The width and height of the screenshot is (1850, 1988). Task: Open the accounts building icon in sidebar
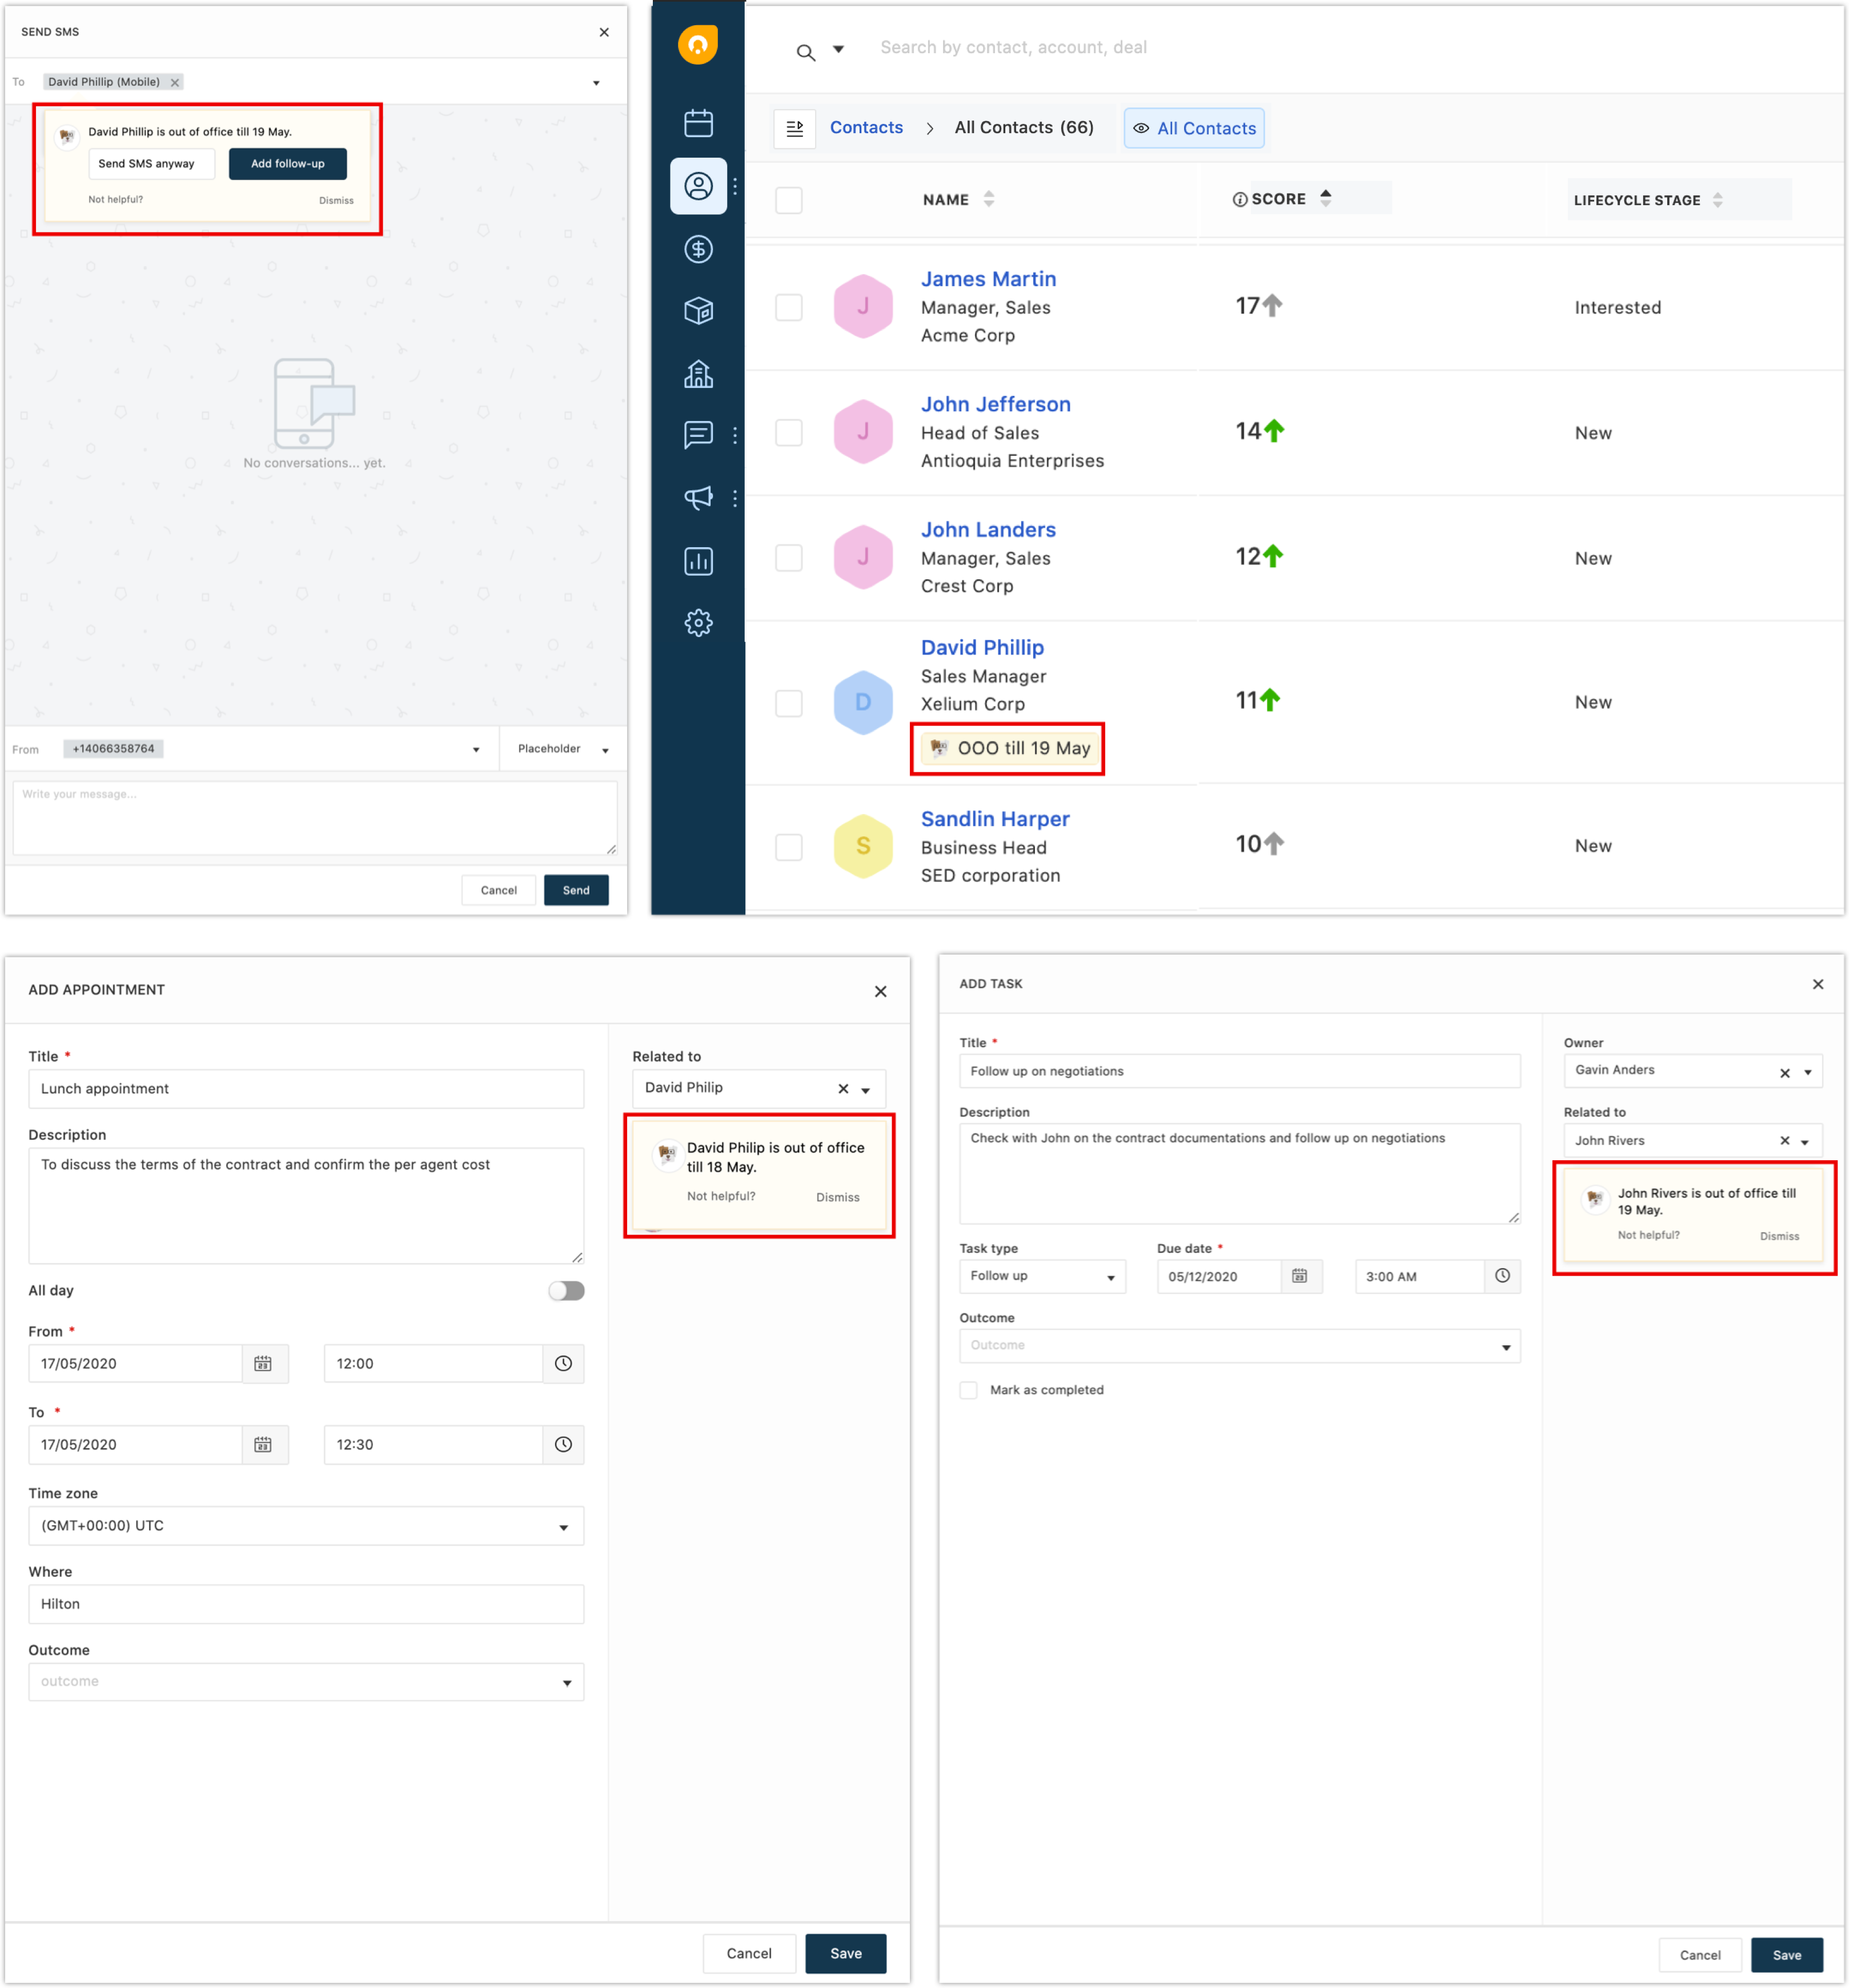pos(698,374)
